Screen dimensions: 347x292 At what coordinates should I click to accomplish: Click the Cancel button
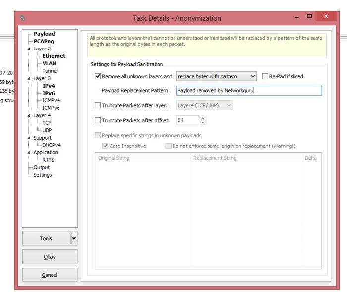point(50,275)
